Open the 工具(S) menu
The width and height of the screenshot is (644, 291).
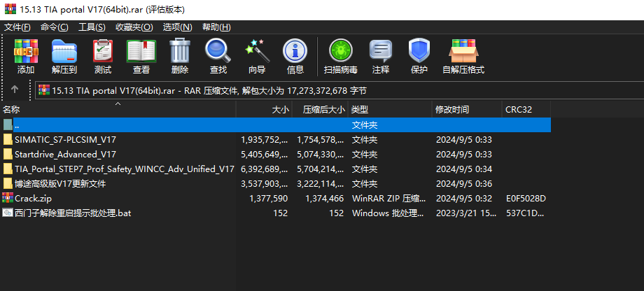pos(92,27)
